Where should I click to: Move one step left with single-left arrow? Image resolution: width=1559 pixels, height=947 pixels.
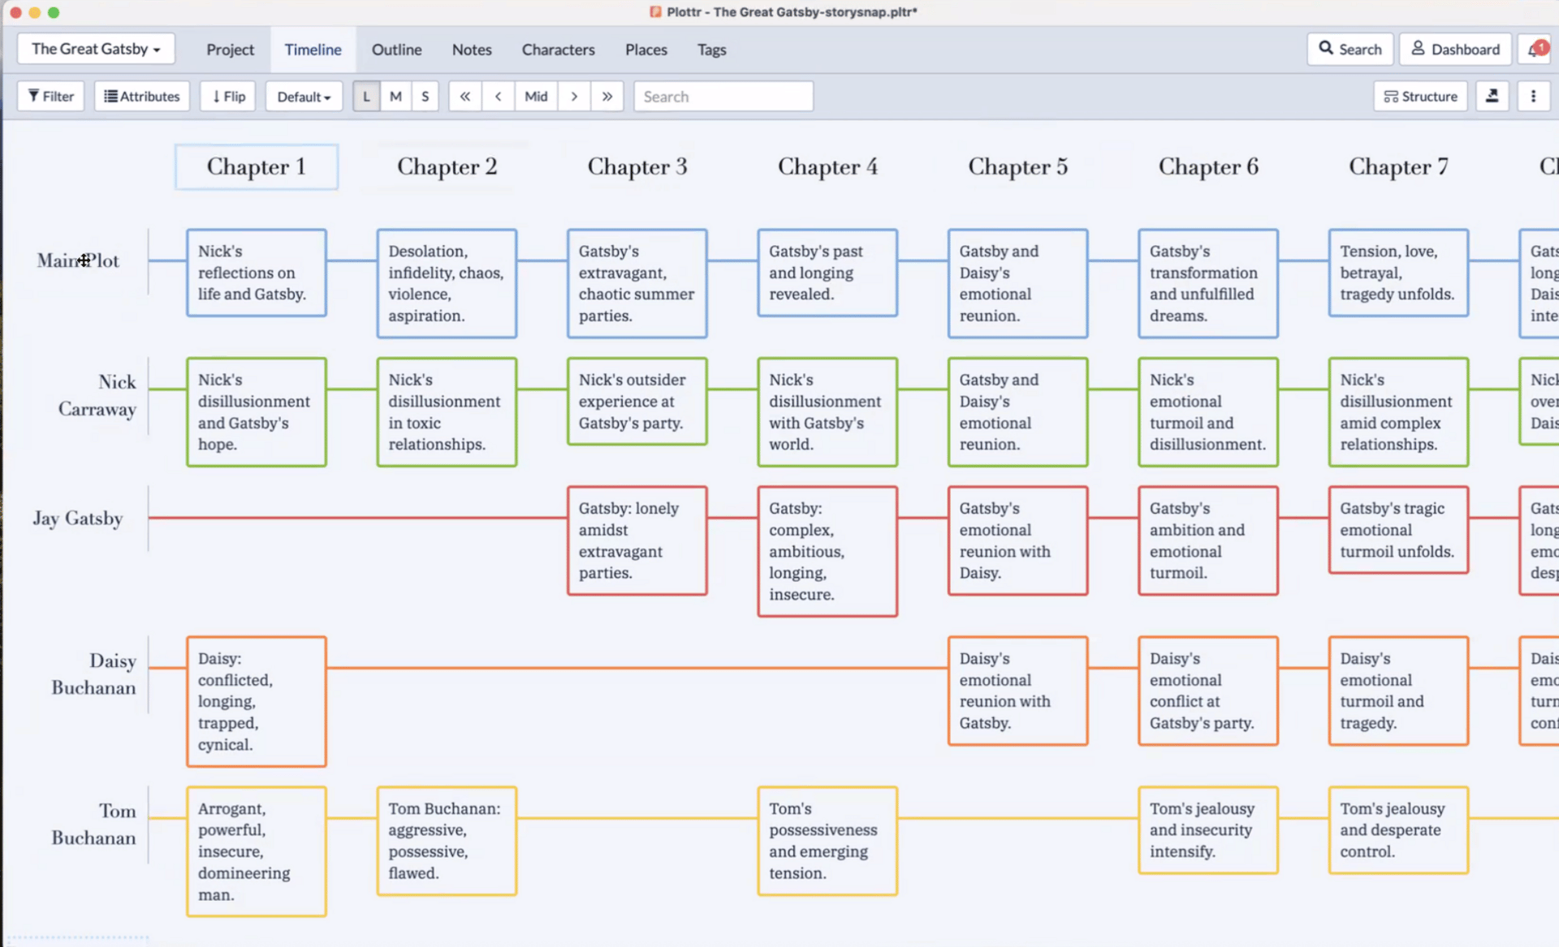point(498,96)
